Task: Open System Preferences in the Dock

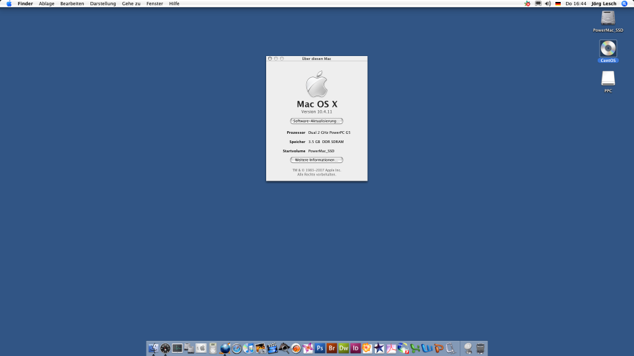Action: click(x=201, y=348)
